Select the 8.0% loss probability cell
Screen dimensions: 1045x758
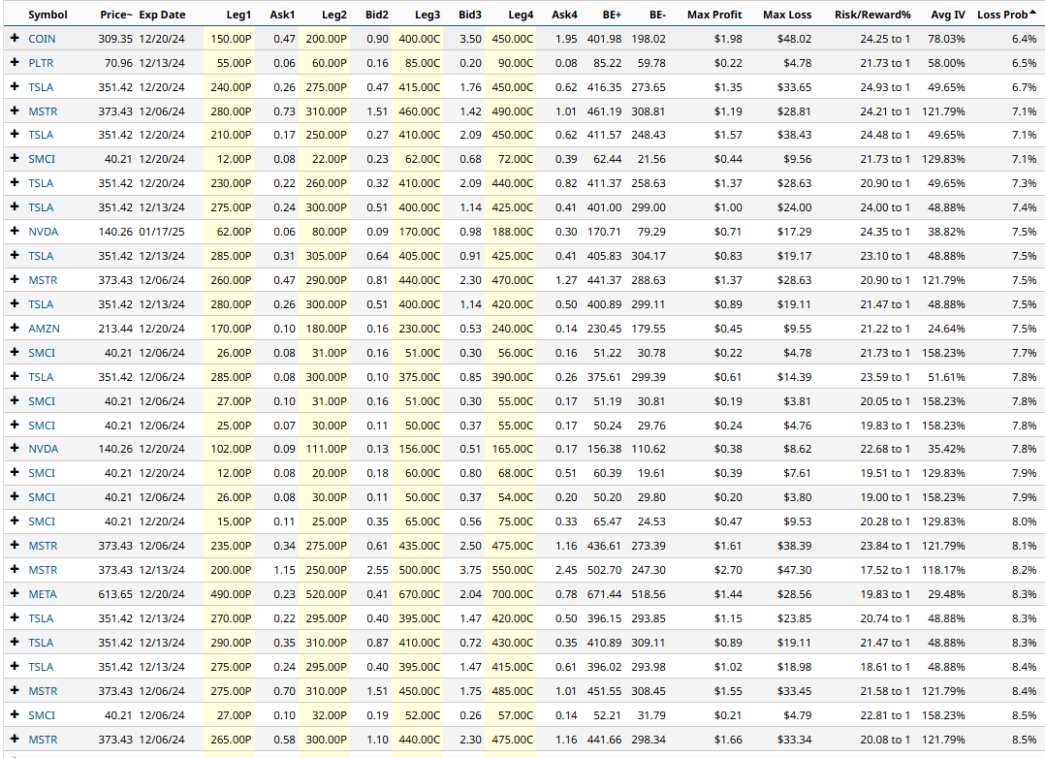point(1024,521)
